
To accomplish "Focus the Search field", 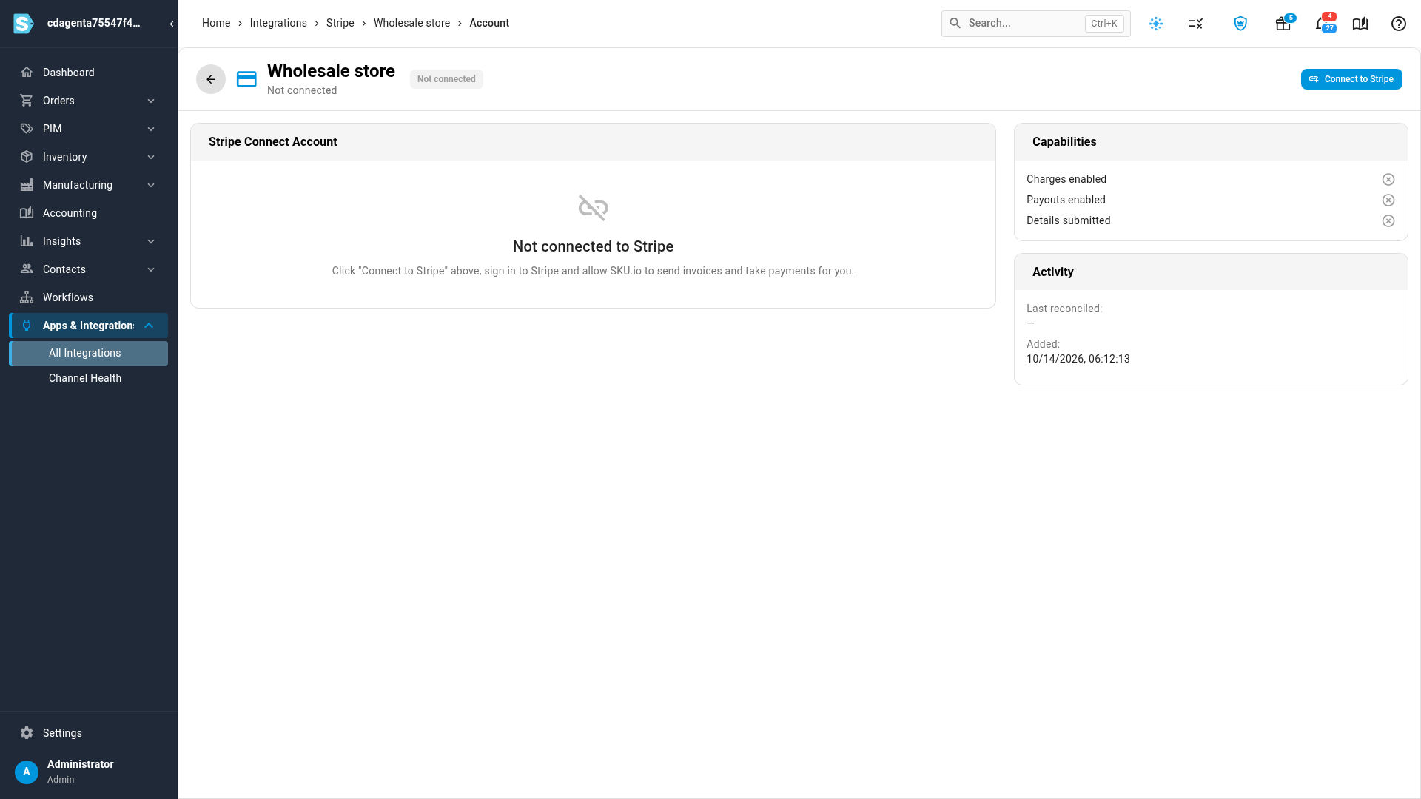I will click(x=1035, y=24).
